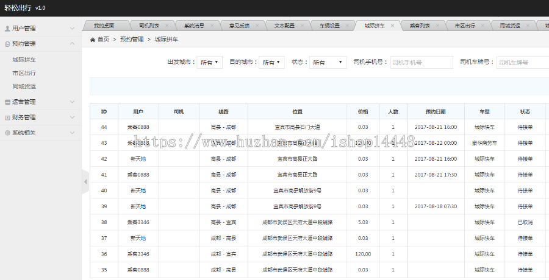Click 宜宾市高县石门大道 location cell

point(297,127)
